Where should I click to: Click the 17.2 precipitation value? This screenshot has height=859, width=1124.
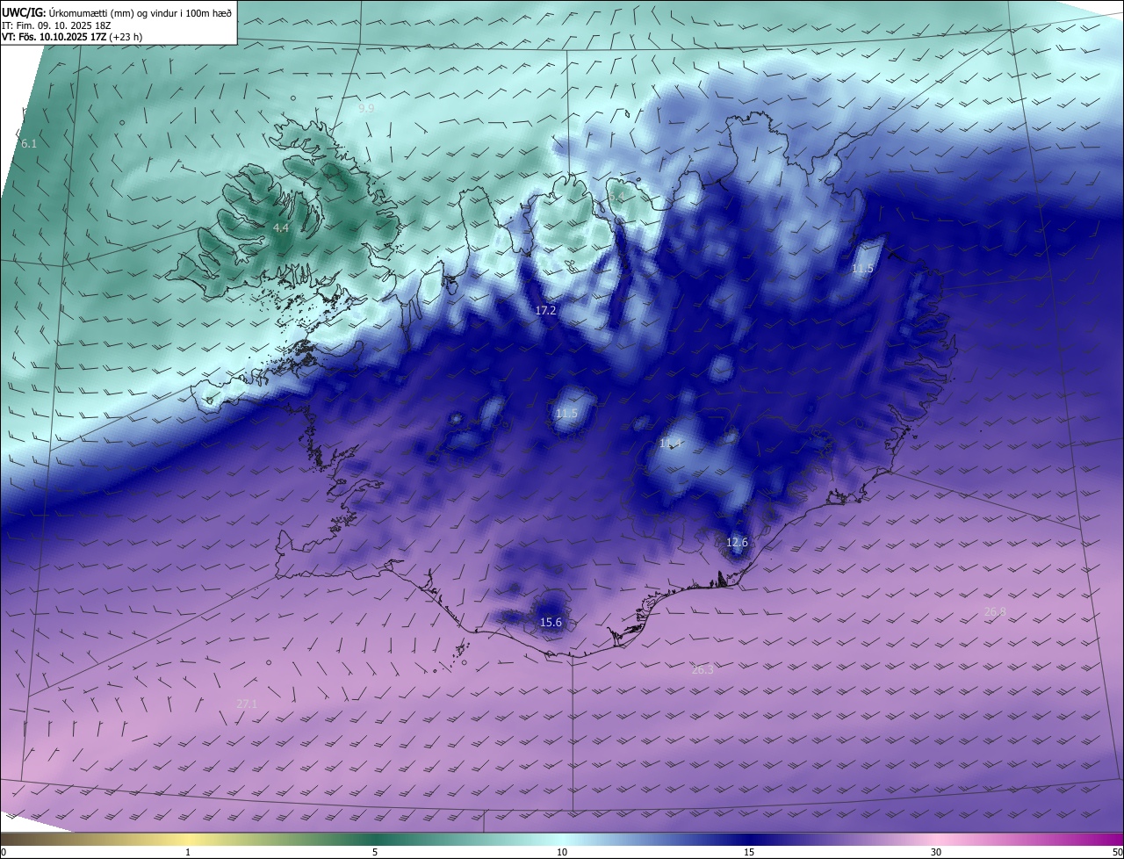[545, 311]
